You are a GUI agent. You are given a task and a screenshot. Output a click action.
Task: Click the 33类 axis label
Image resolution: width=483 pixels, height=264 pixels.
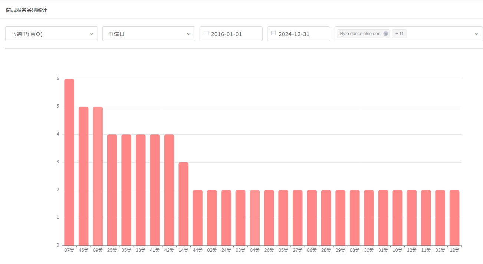point(440,250)
